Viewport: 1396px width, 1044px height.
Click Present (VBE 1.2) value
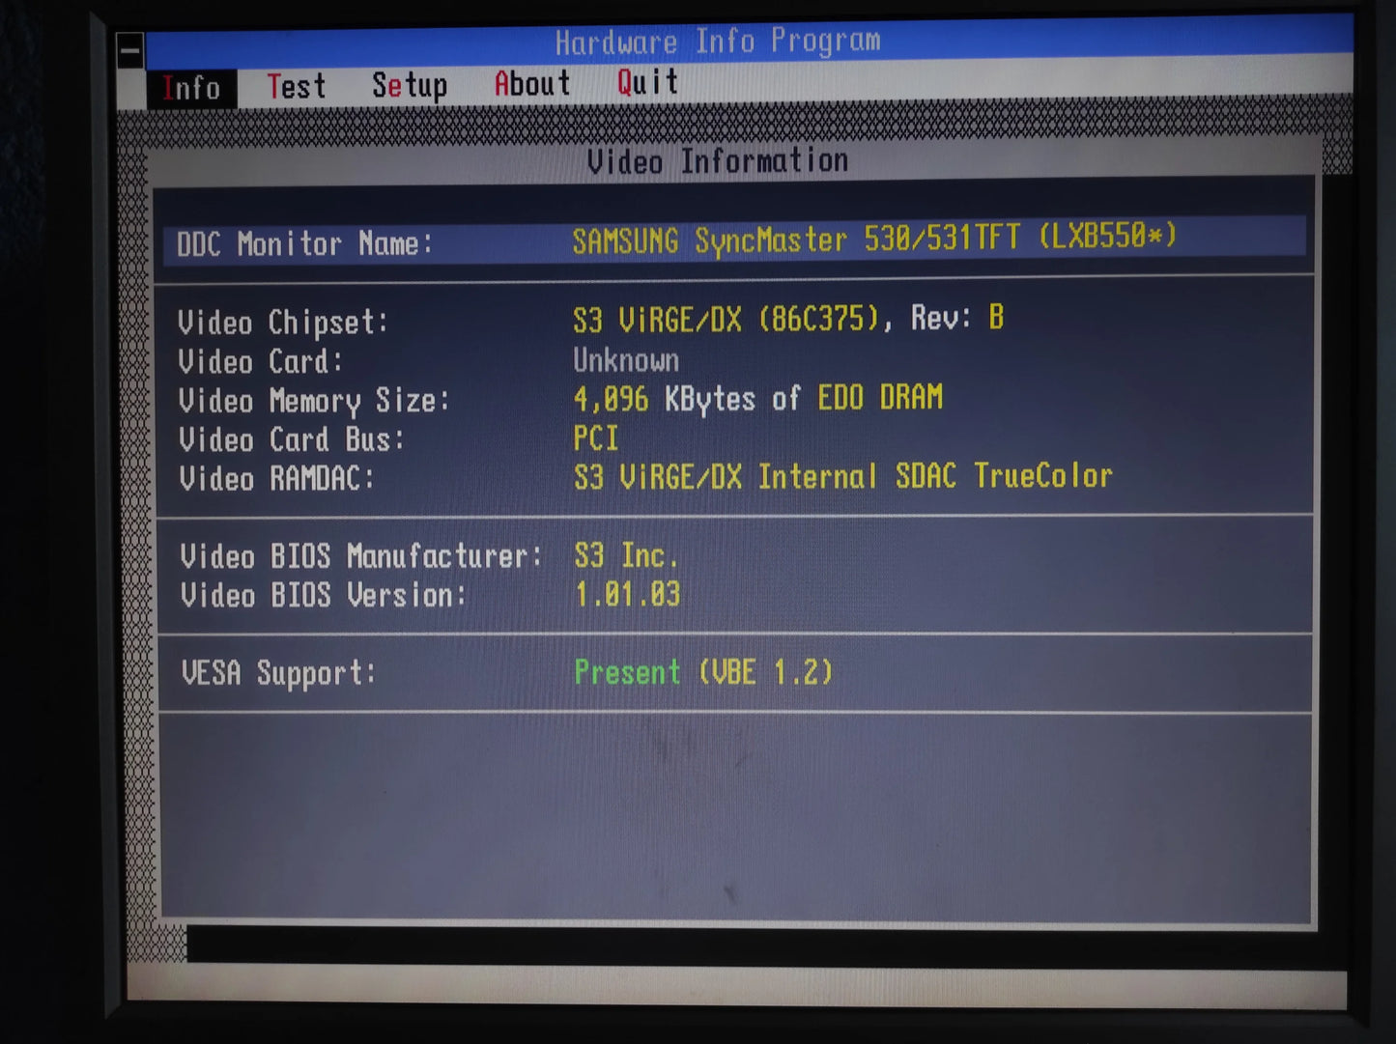click(x=703, y=672)
